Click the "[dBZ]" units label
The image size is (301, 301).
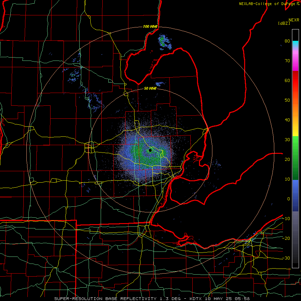point(284,23)
